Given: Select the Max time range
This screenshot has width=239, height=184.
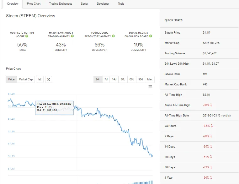Looking at the screenshot, I should pos(150,79).
